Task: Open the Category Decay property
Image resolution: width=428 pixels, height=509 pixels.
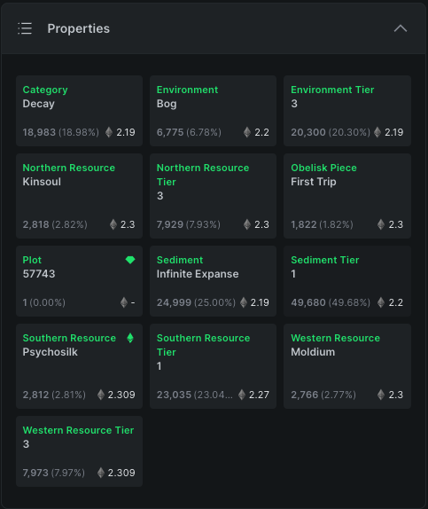Action: point(79,111)
